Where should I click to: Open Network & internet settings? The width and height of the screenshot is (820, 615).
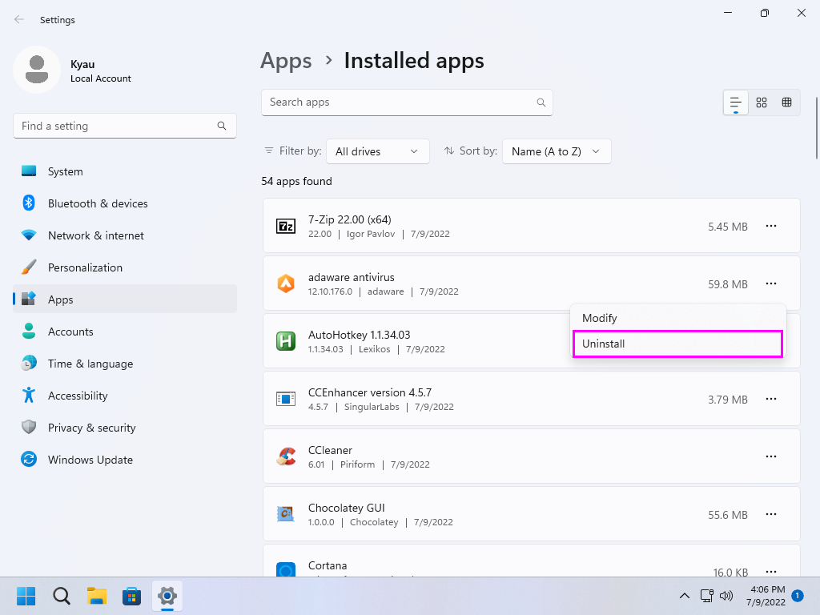pos(125,235)
